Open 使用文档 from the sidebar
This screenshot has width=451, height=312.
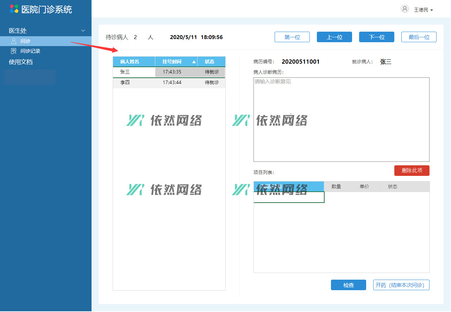coord(21,62)
